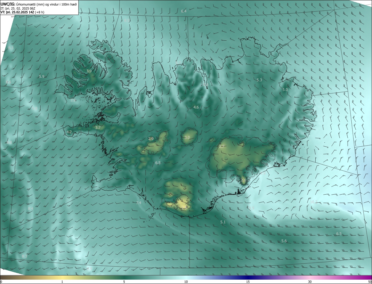372x284 pixels.
Task: Click the color scale label 10
Action: pyautogui.click(x=186, y=282)
